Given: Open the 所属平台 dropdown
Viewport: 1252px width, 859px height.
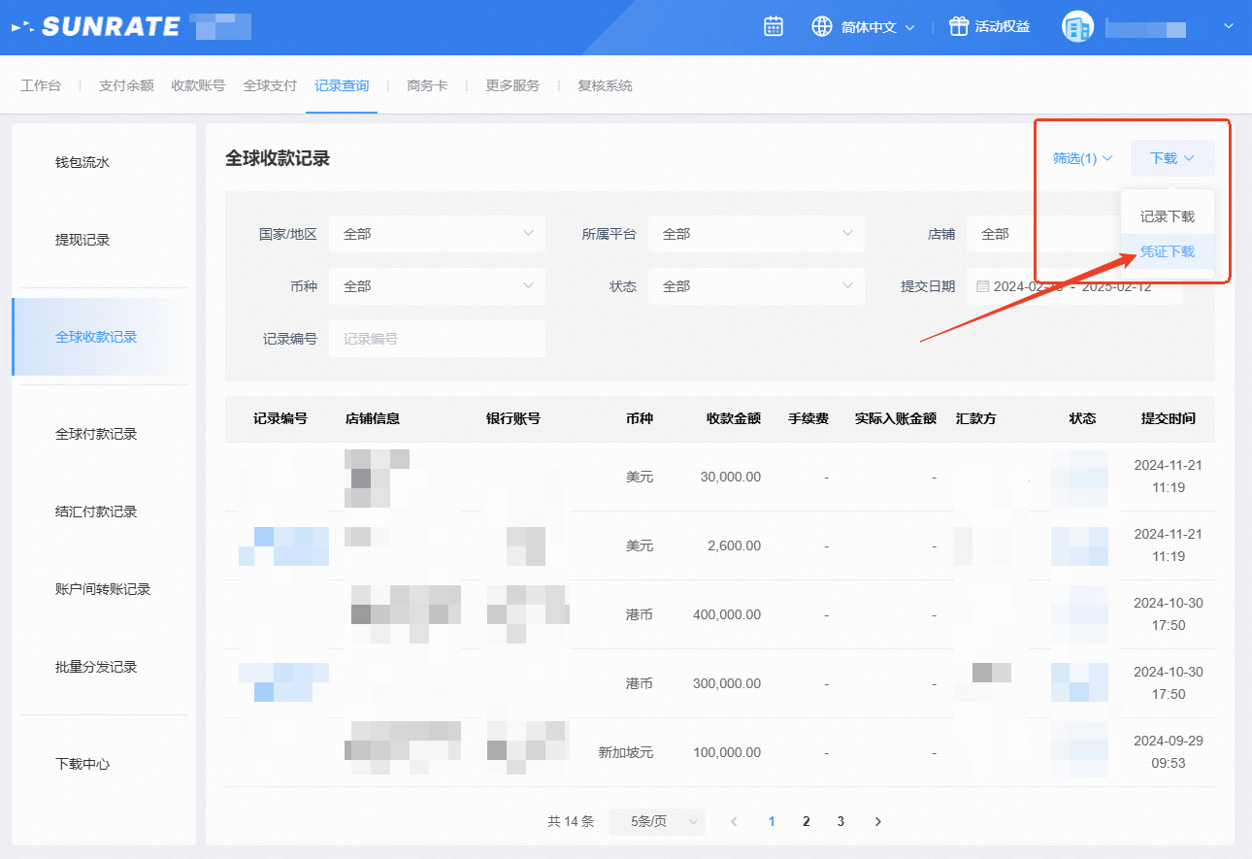Looking at the screenshot, I should coord(755,234).
